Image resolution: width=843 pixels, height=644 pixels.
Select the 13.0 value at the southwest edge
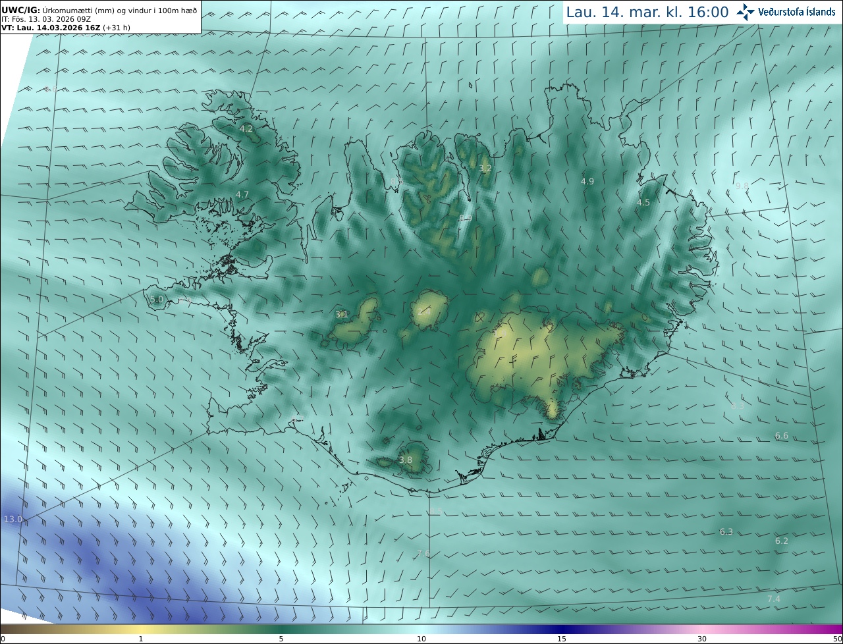tap(13, 519)
